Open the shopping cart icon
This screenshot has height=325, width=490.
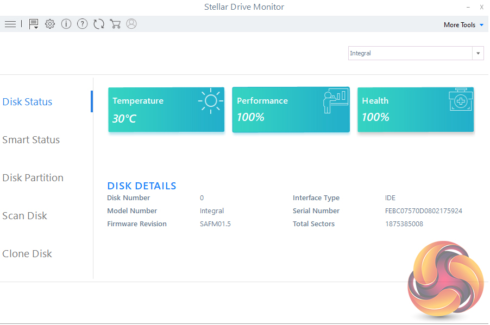point(115,24)
